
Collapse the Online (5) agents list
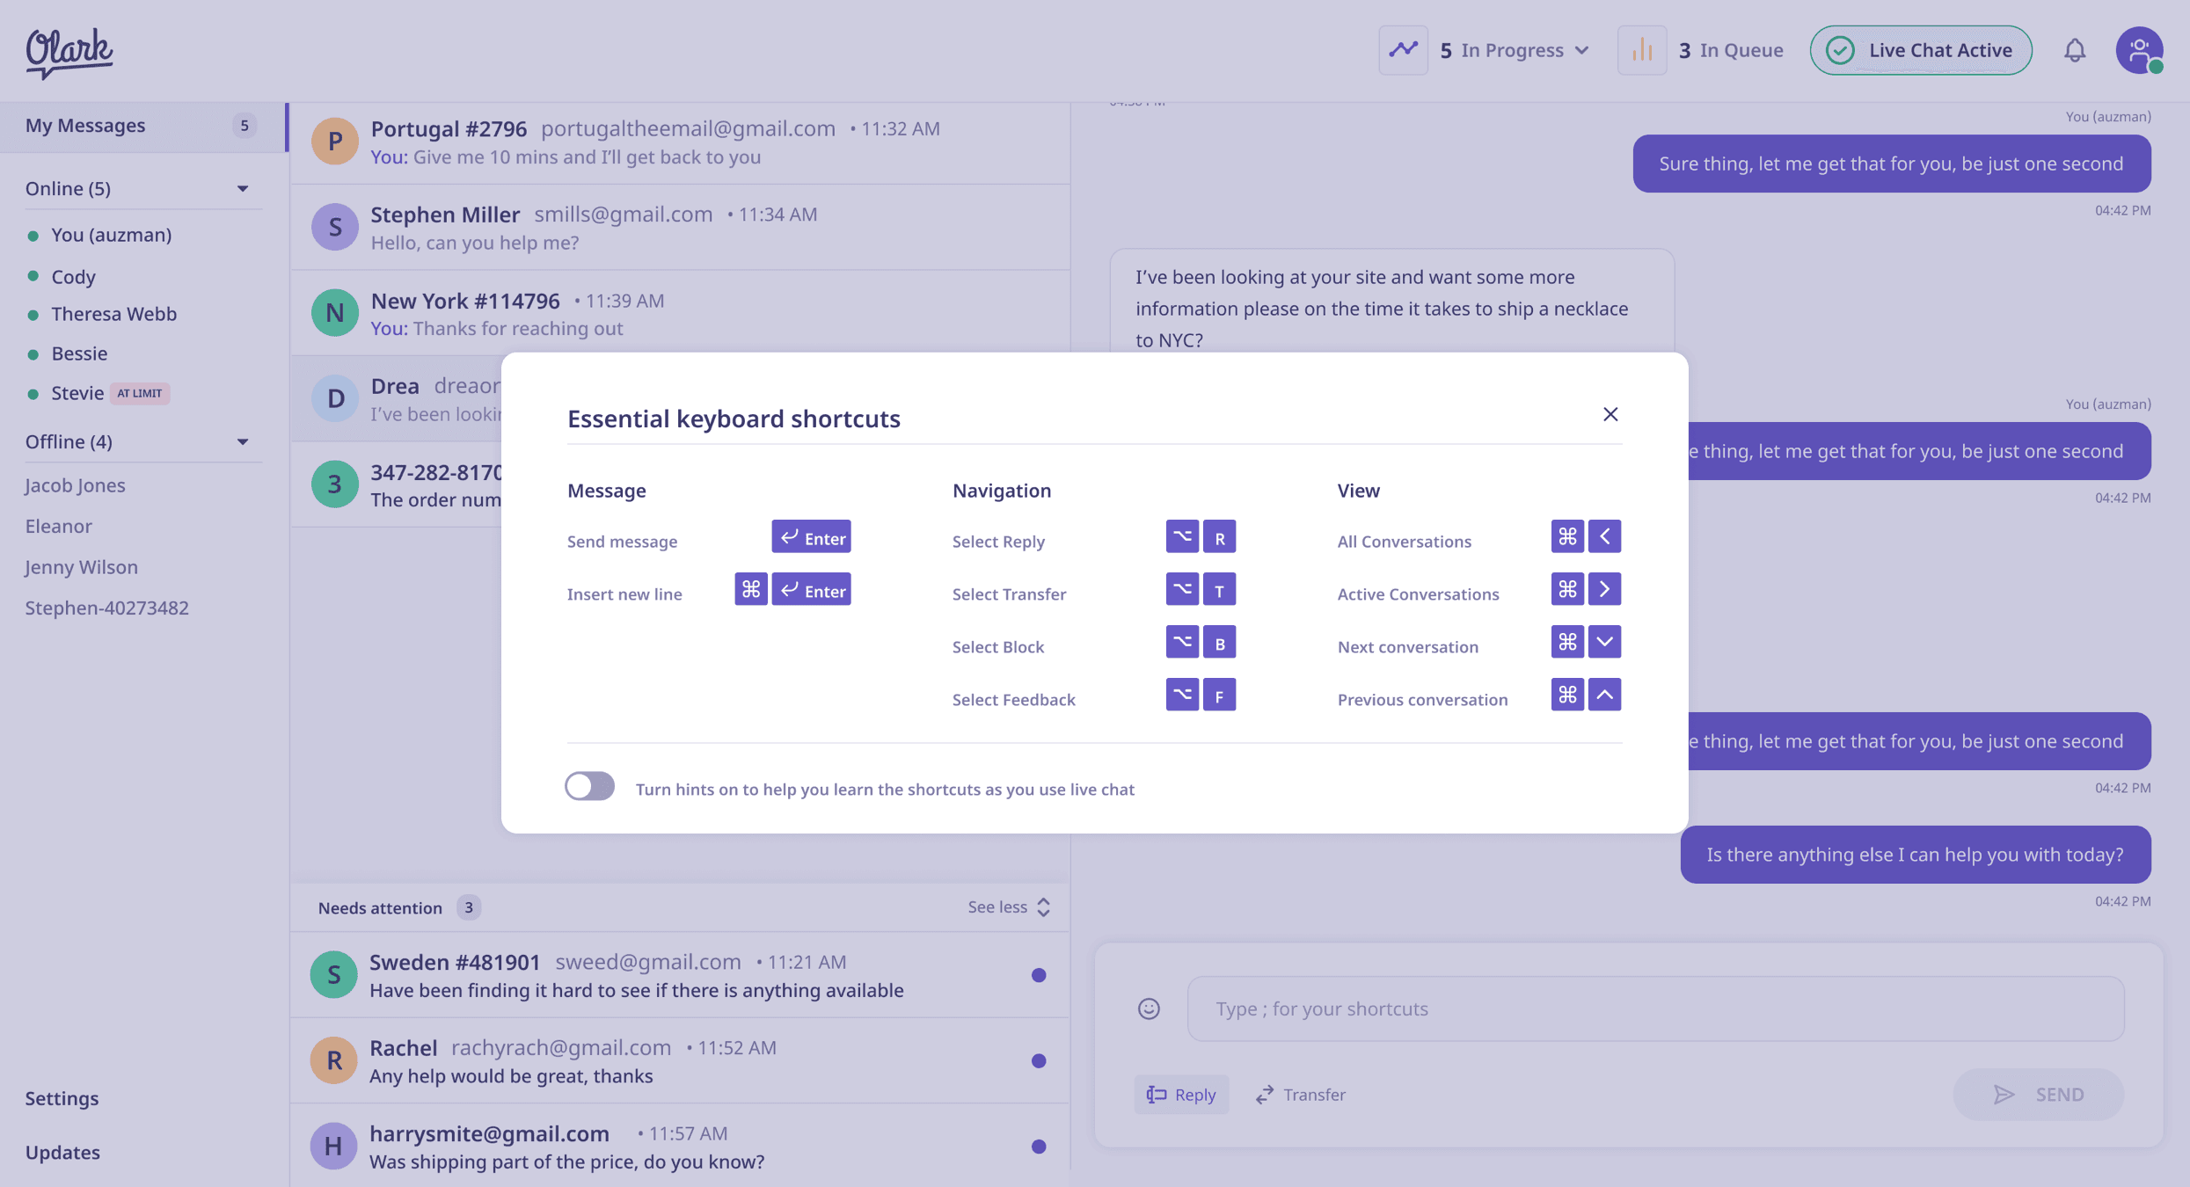(x=243, y=189)
